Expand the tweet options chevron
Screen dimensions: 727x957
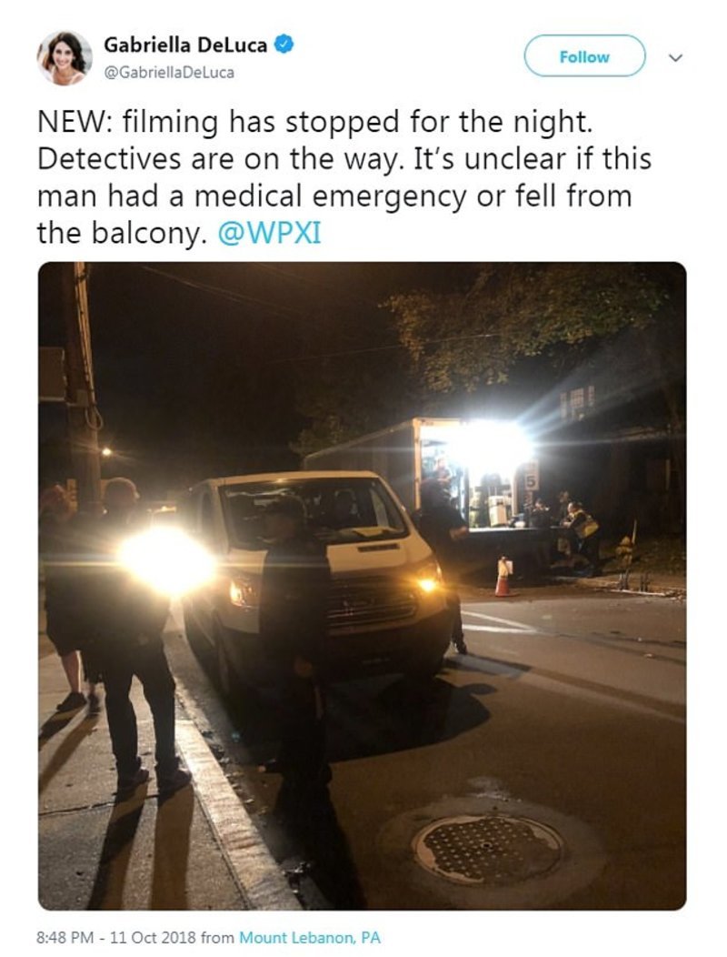676,58
